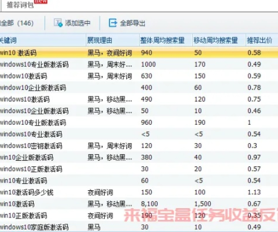Select keyword windows10专业版激活码
The width and height of the screenshot is (278, 232).
[34, 64]
